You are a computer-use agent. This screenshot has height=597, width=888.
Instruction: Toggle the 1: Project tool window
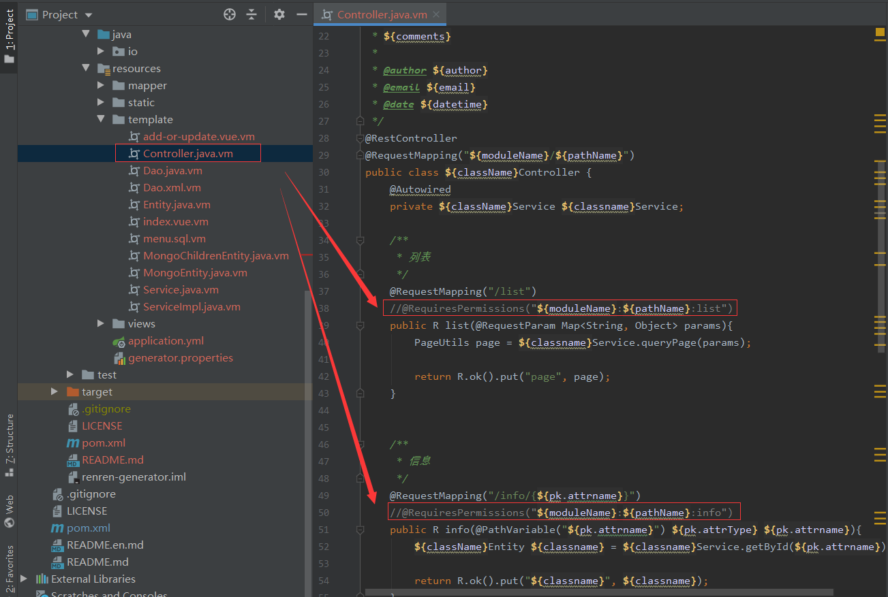(10, 36)
